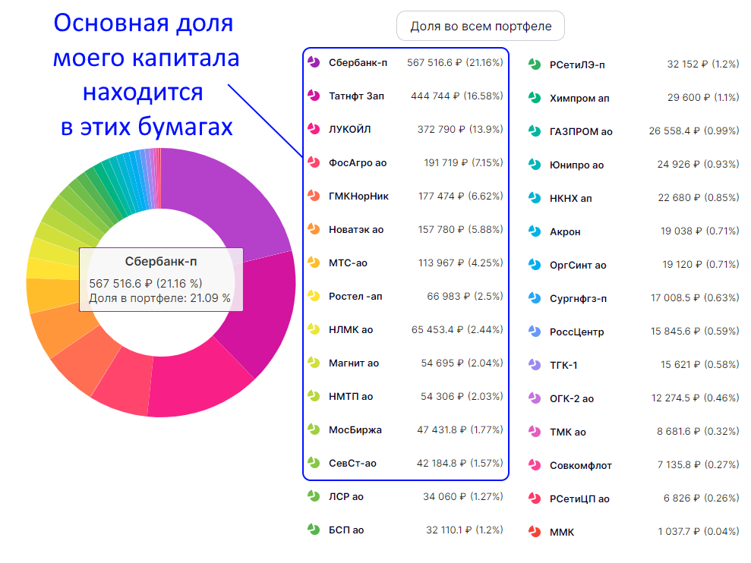Select the 'ГМКНорНик' legend label

tap(358, 197)
